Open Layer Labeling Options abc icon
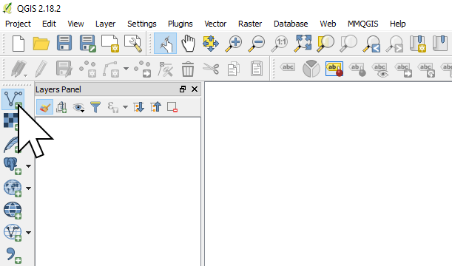 click(288, 67)
